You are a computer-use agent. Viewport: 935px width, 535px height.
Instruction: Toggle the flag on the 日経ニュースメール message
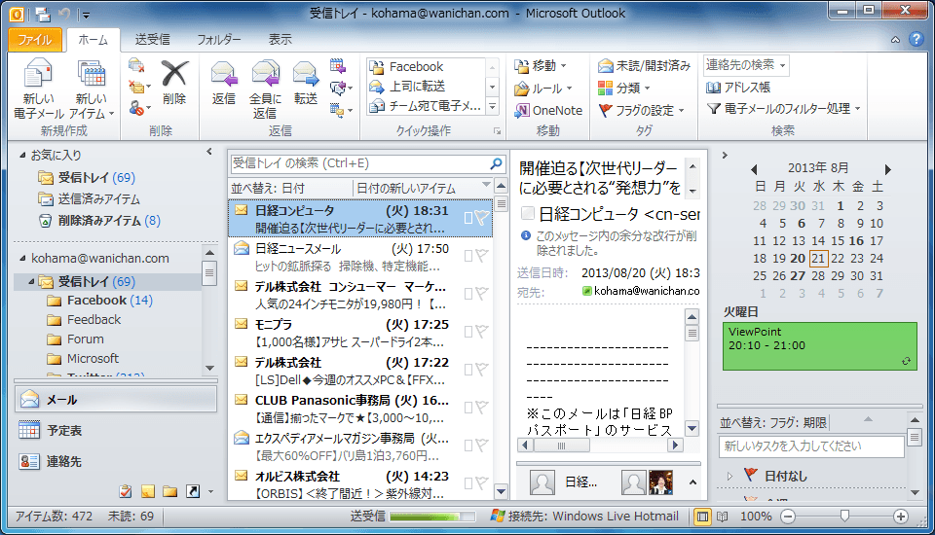coord(482,256)
